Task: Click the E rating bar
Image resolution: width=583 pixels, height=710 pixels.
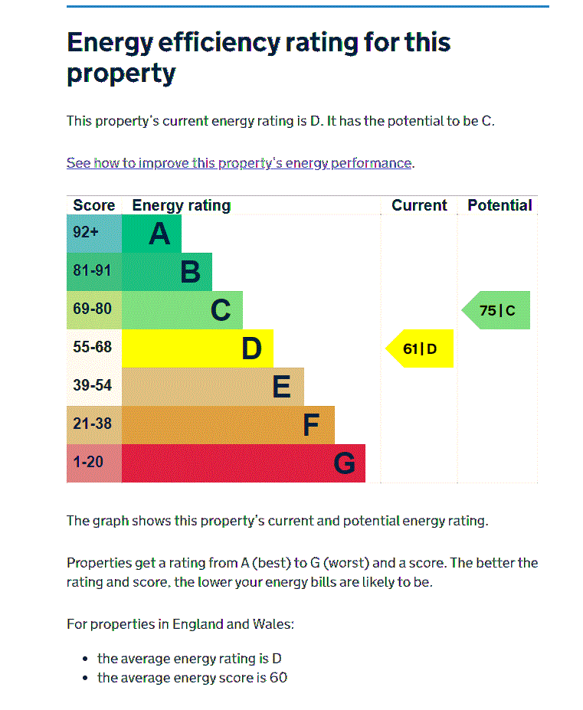Action: click(213, 387)
